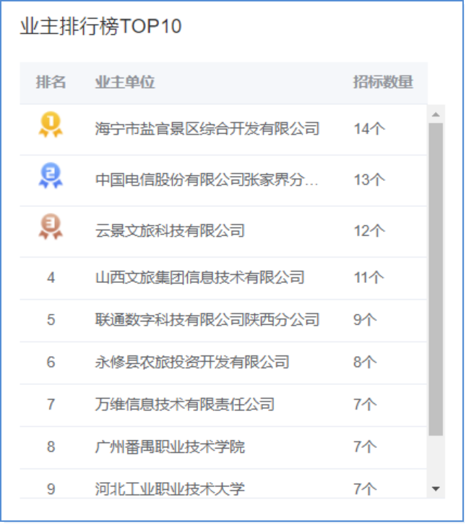
Task: Click the 业主排行榜TOP10 title
Action: [x=100, y=26]
